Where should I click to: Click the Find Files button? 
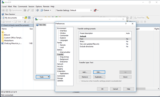click(139, 18)
